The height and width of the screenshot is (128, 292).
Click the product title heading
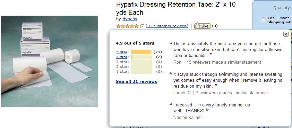tap(176, 8)
